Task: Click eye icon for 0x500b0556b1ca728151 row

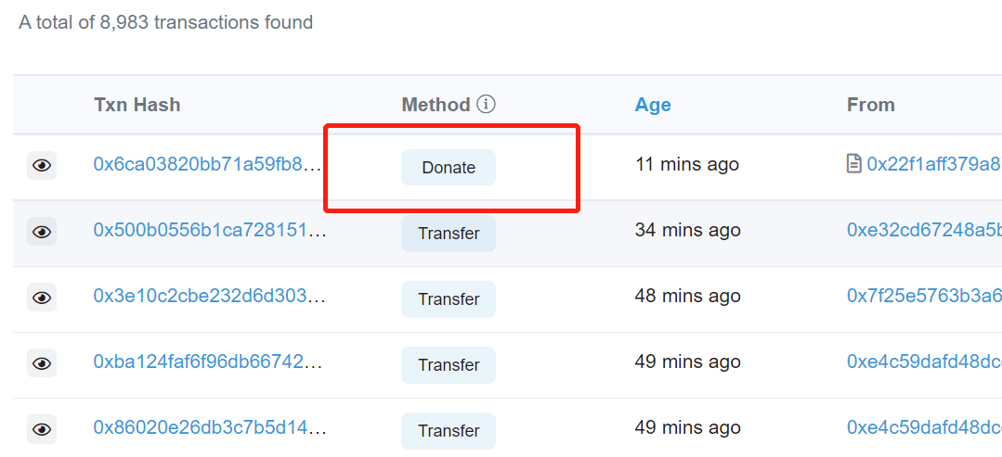Action: coord(42,232)
